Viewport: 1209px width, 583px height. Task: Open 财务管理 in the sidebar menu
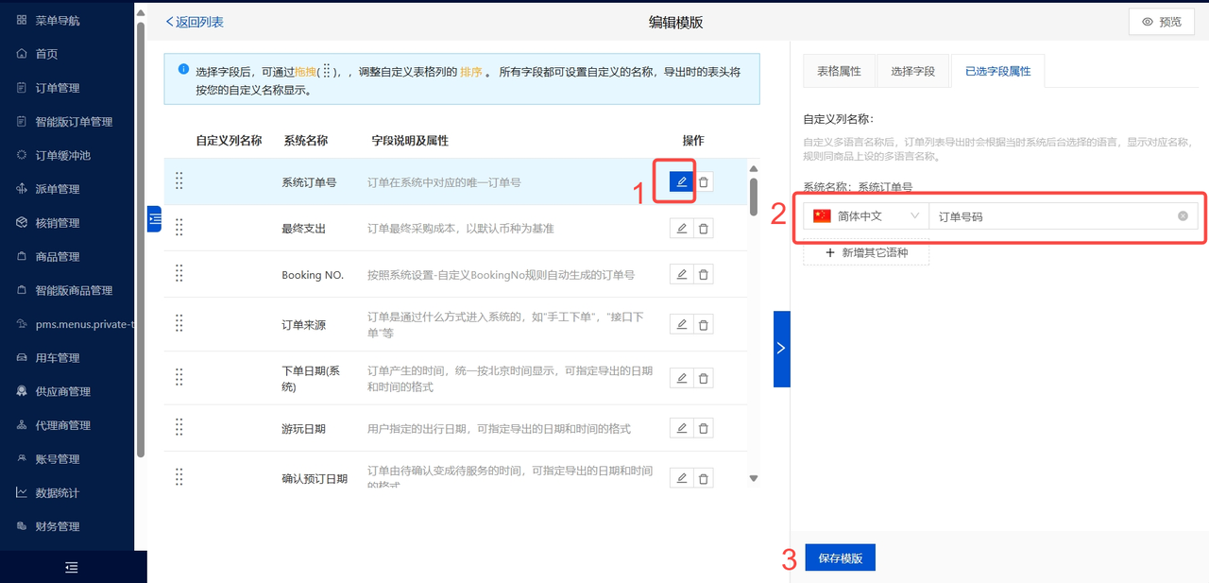click(x=57, y=526)
